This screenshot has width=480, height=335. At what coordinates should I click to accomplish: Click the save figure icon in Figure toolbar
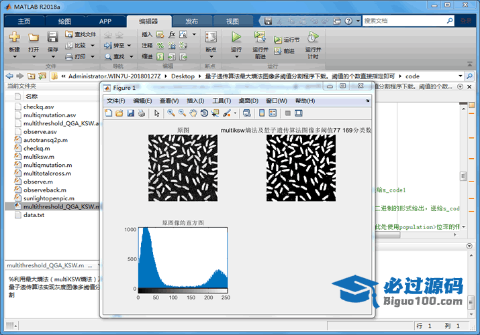point(130,113)
